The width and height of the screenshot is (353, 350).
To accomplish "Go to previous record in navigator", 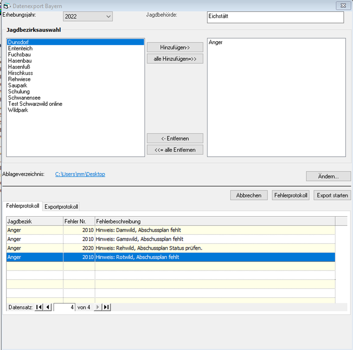I will [48, 307].
